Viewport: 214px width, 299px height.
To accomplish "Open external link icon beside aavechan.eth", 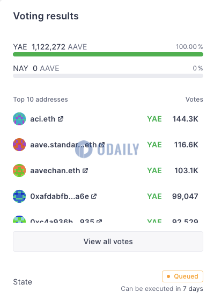I will click(85, 170).
